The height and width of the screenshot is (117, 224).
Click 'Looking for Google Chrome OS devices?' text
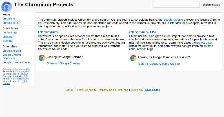(x=164, y=57)
